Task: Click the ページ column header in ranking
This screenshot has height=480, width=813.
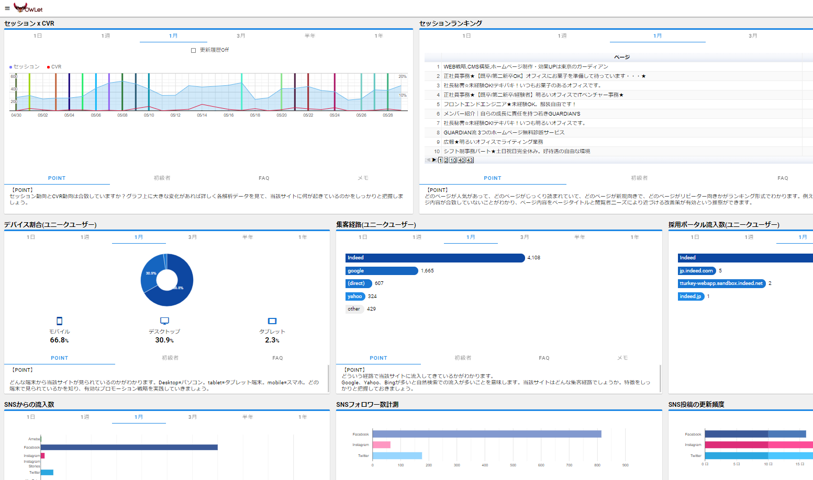Action: coord(621,58)
